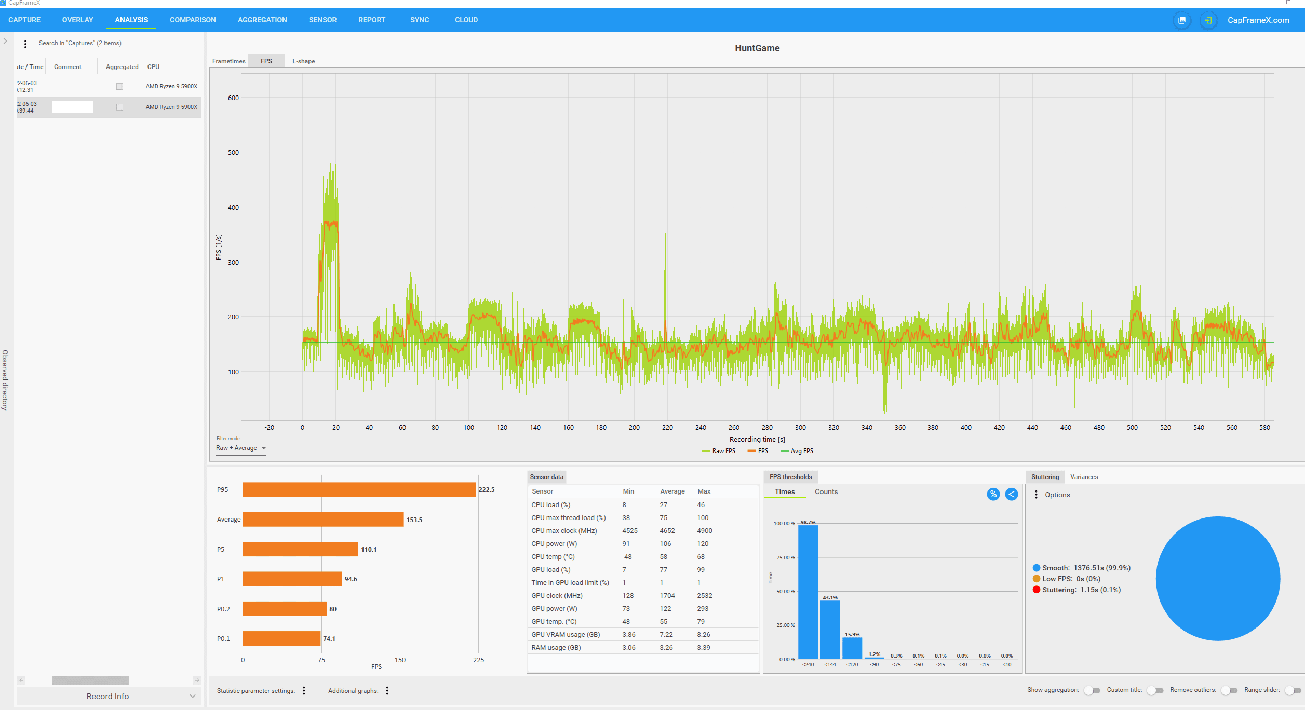Expand the Record Info panel

pos(109,696)
